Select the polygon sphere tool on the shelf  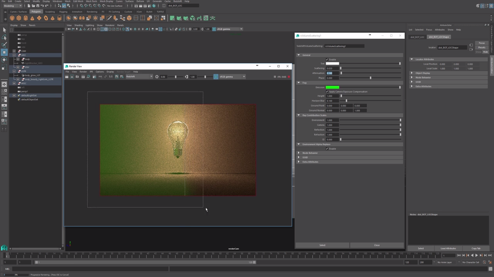pyautogui.click(x=12, y=18)
